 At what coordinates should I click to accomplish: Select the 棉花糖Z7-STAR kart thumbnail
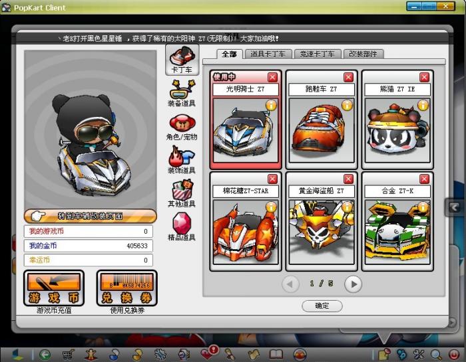pos(246,232)
